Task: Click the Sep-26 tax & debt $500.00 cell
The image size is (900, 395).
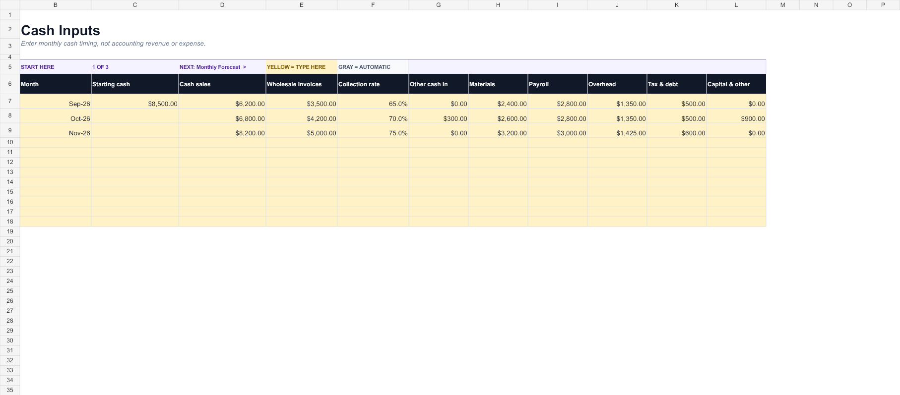Action: pos(677,101)
